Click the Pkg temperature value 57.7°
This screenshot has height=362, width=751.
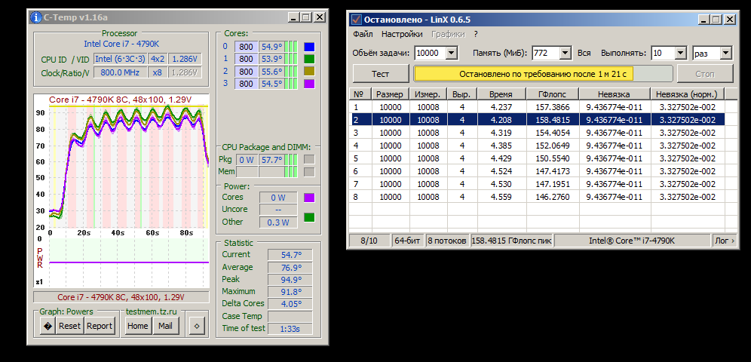click(271, 159)
